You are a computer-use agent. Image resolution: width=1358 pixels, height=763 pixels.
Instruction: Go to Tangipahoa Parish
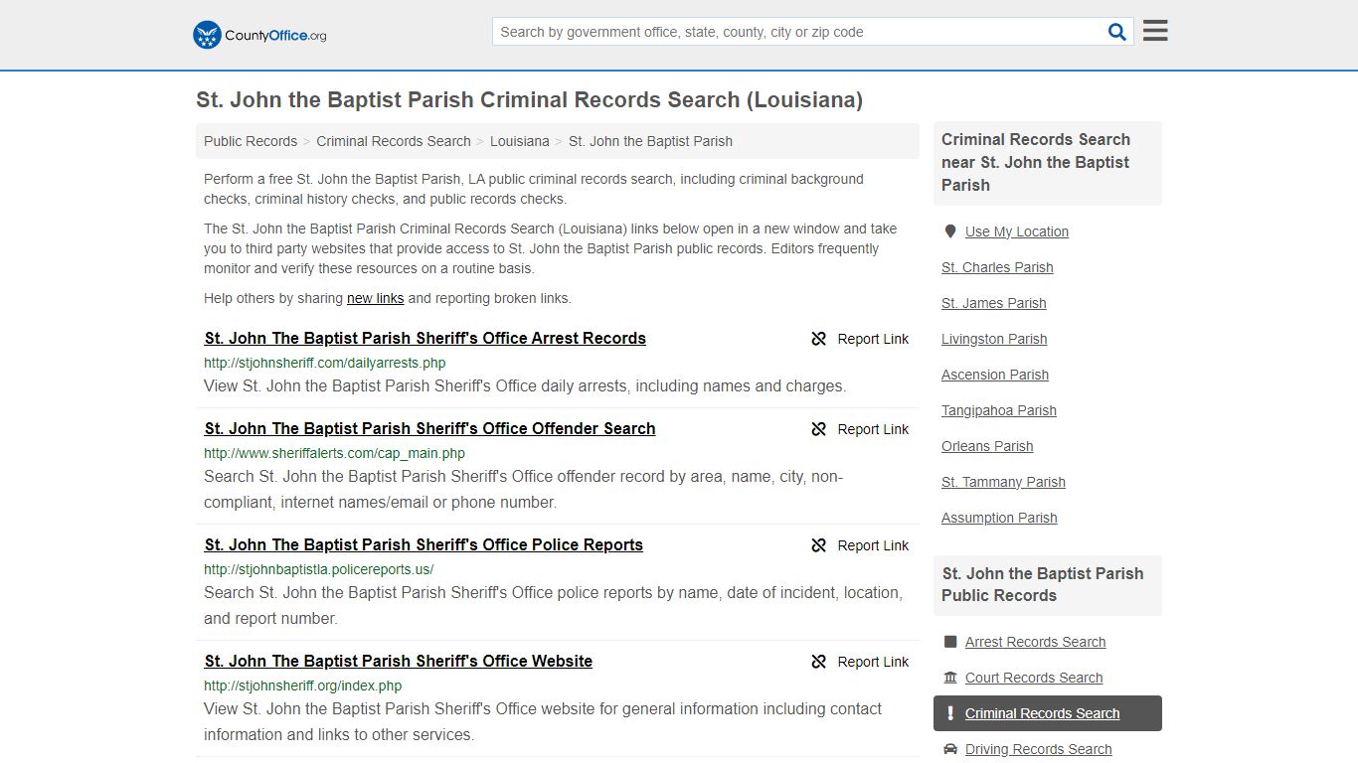coord(999,410)
